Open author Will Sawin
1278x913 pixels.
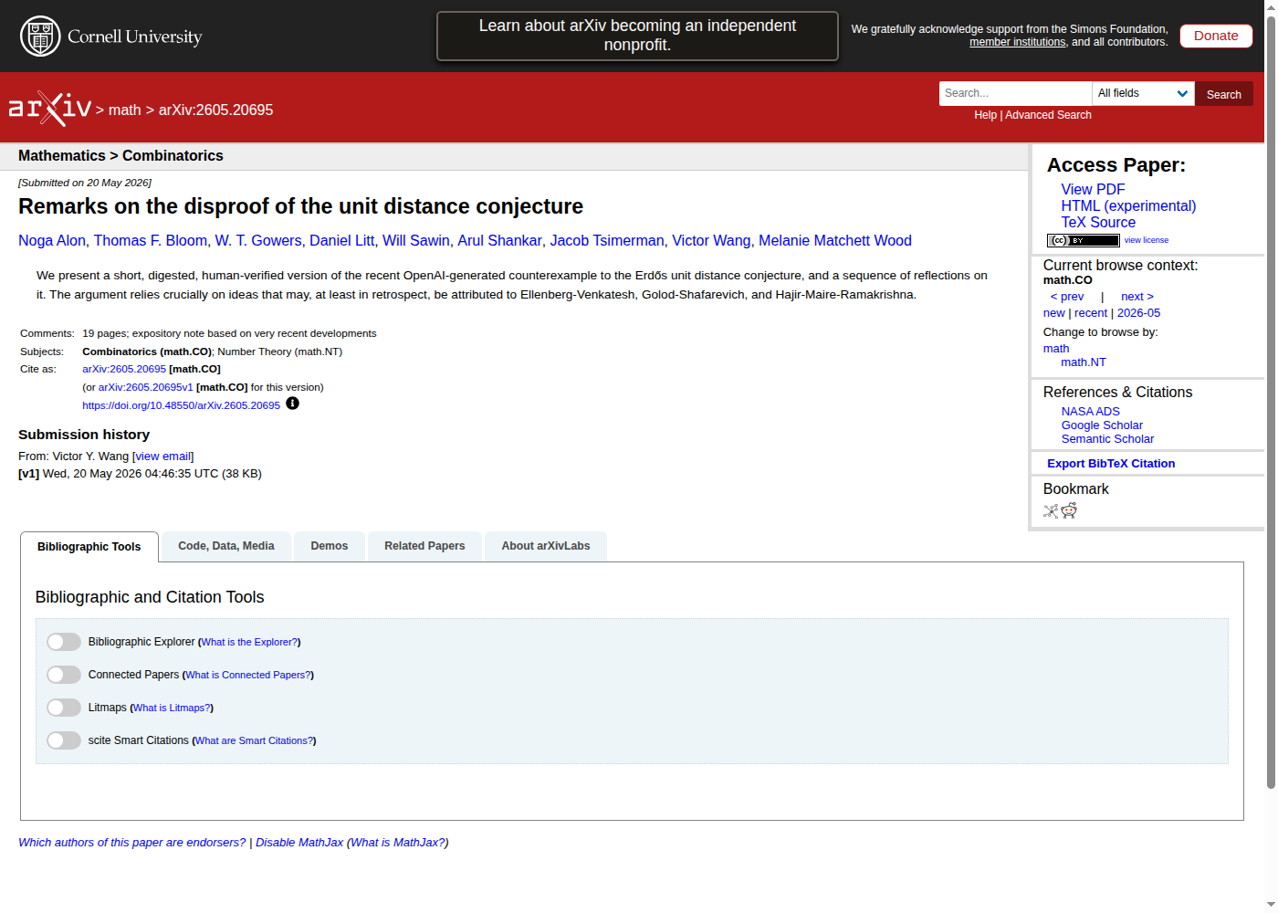pyautogui.click(x=416, y=240)
